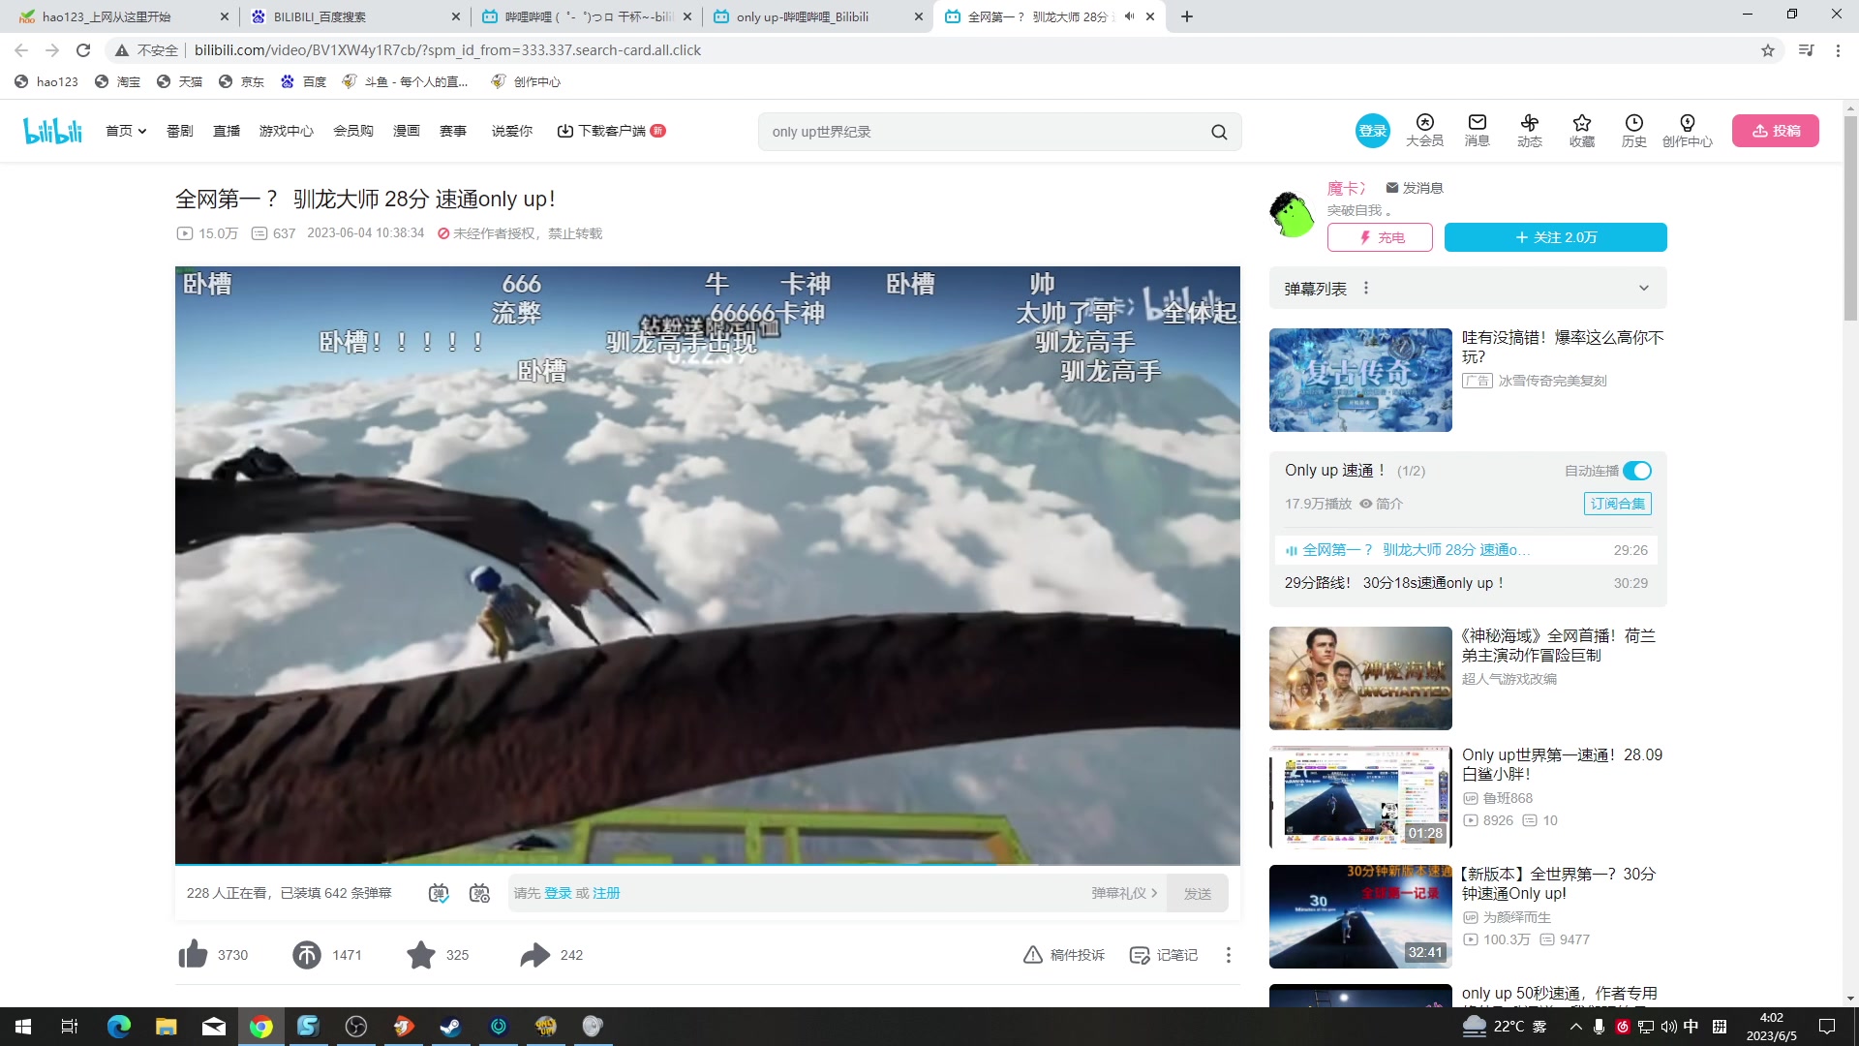The width and height of the screenshot is (1859, 1046).
Task: Open 首页 dropdown menu
Action: click(126, 131)
